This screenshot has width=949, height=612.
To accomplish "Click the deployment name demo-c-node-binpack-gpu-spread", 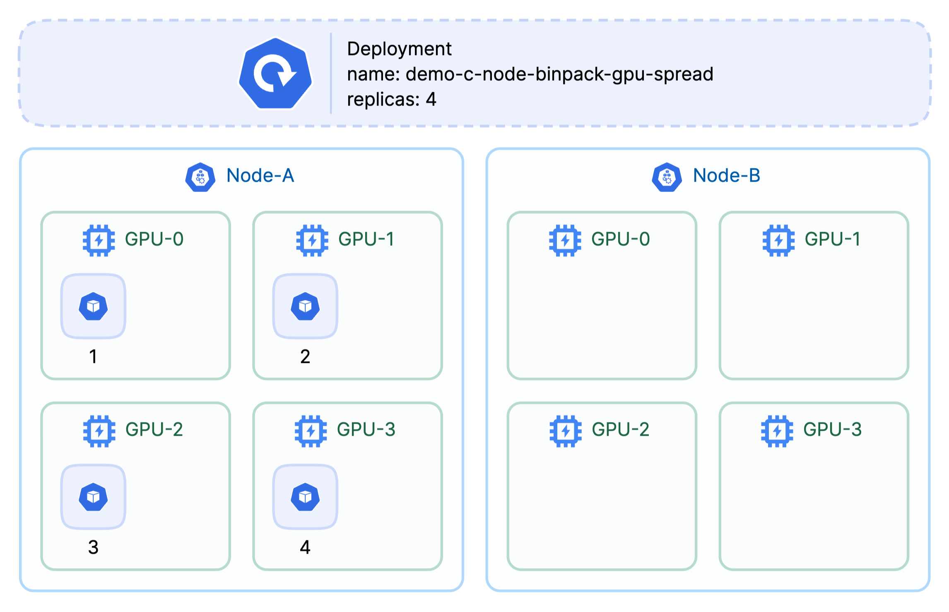I will (x=559, y=74).
